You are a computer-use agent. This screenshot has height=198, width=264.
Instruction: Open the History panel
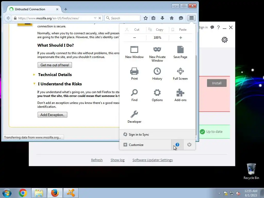[x=157, y=74]
